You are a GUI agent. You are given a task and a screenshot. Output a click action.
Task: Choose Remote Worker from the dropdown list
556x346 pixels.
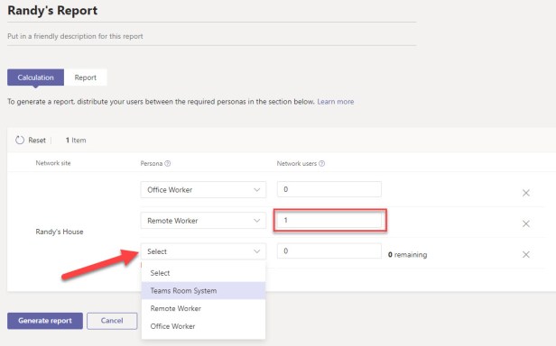[203, 308]
